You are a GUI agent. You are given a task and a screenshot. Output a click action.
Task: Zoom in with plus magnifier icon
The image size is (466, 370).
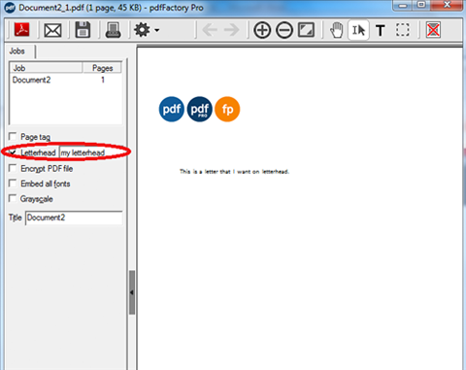coord(262,30)
